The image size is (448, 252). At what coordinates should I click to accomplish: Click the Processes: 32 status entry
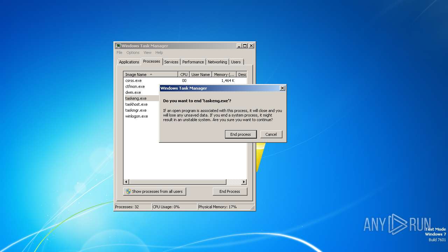pyautogui.click(x=133, y=207)
